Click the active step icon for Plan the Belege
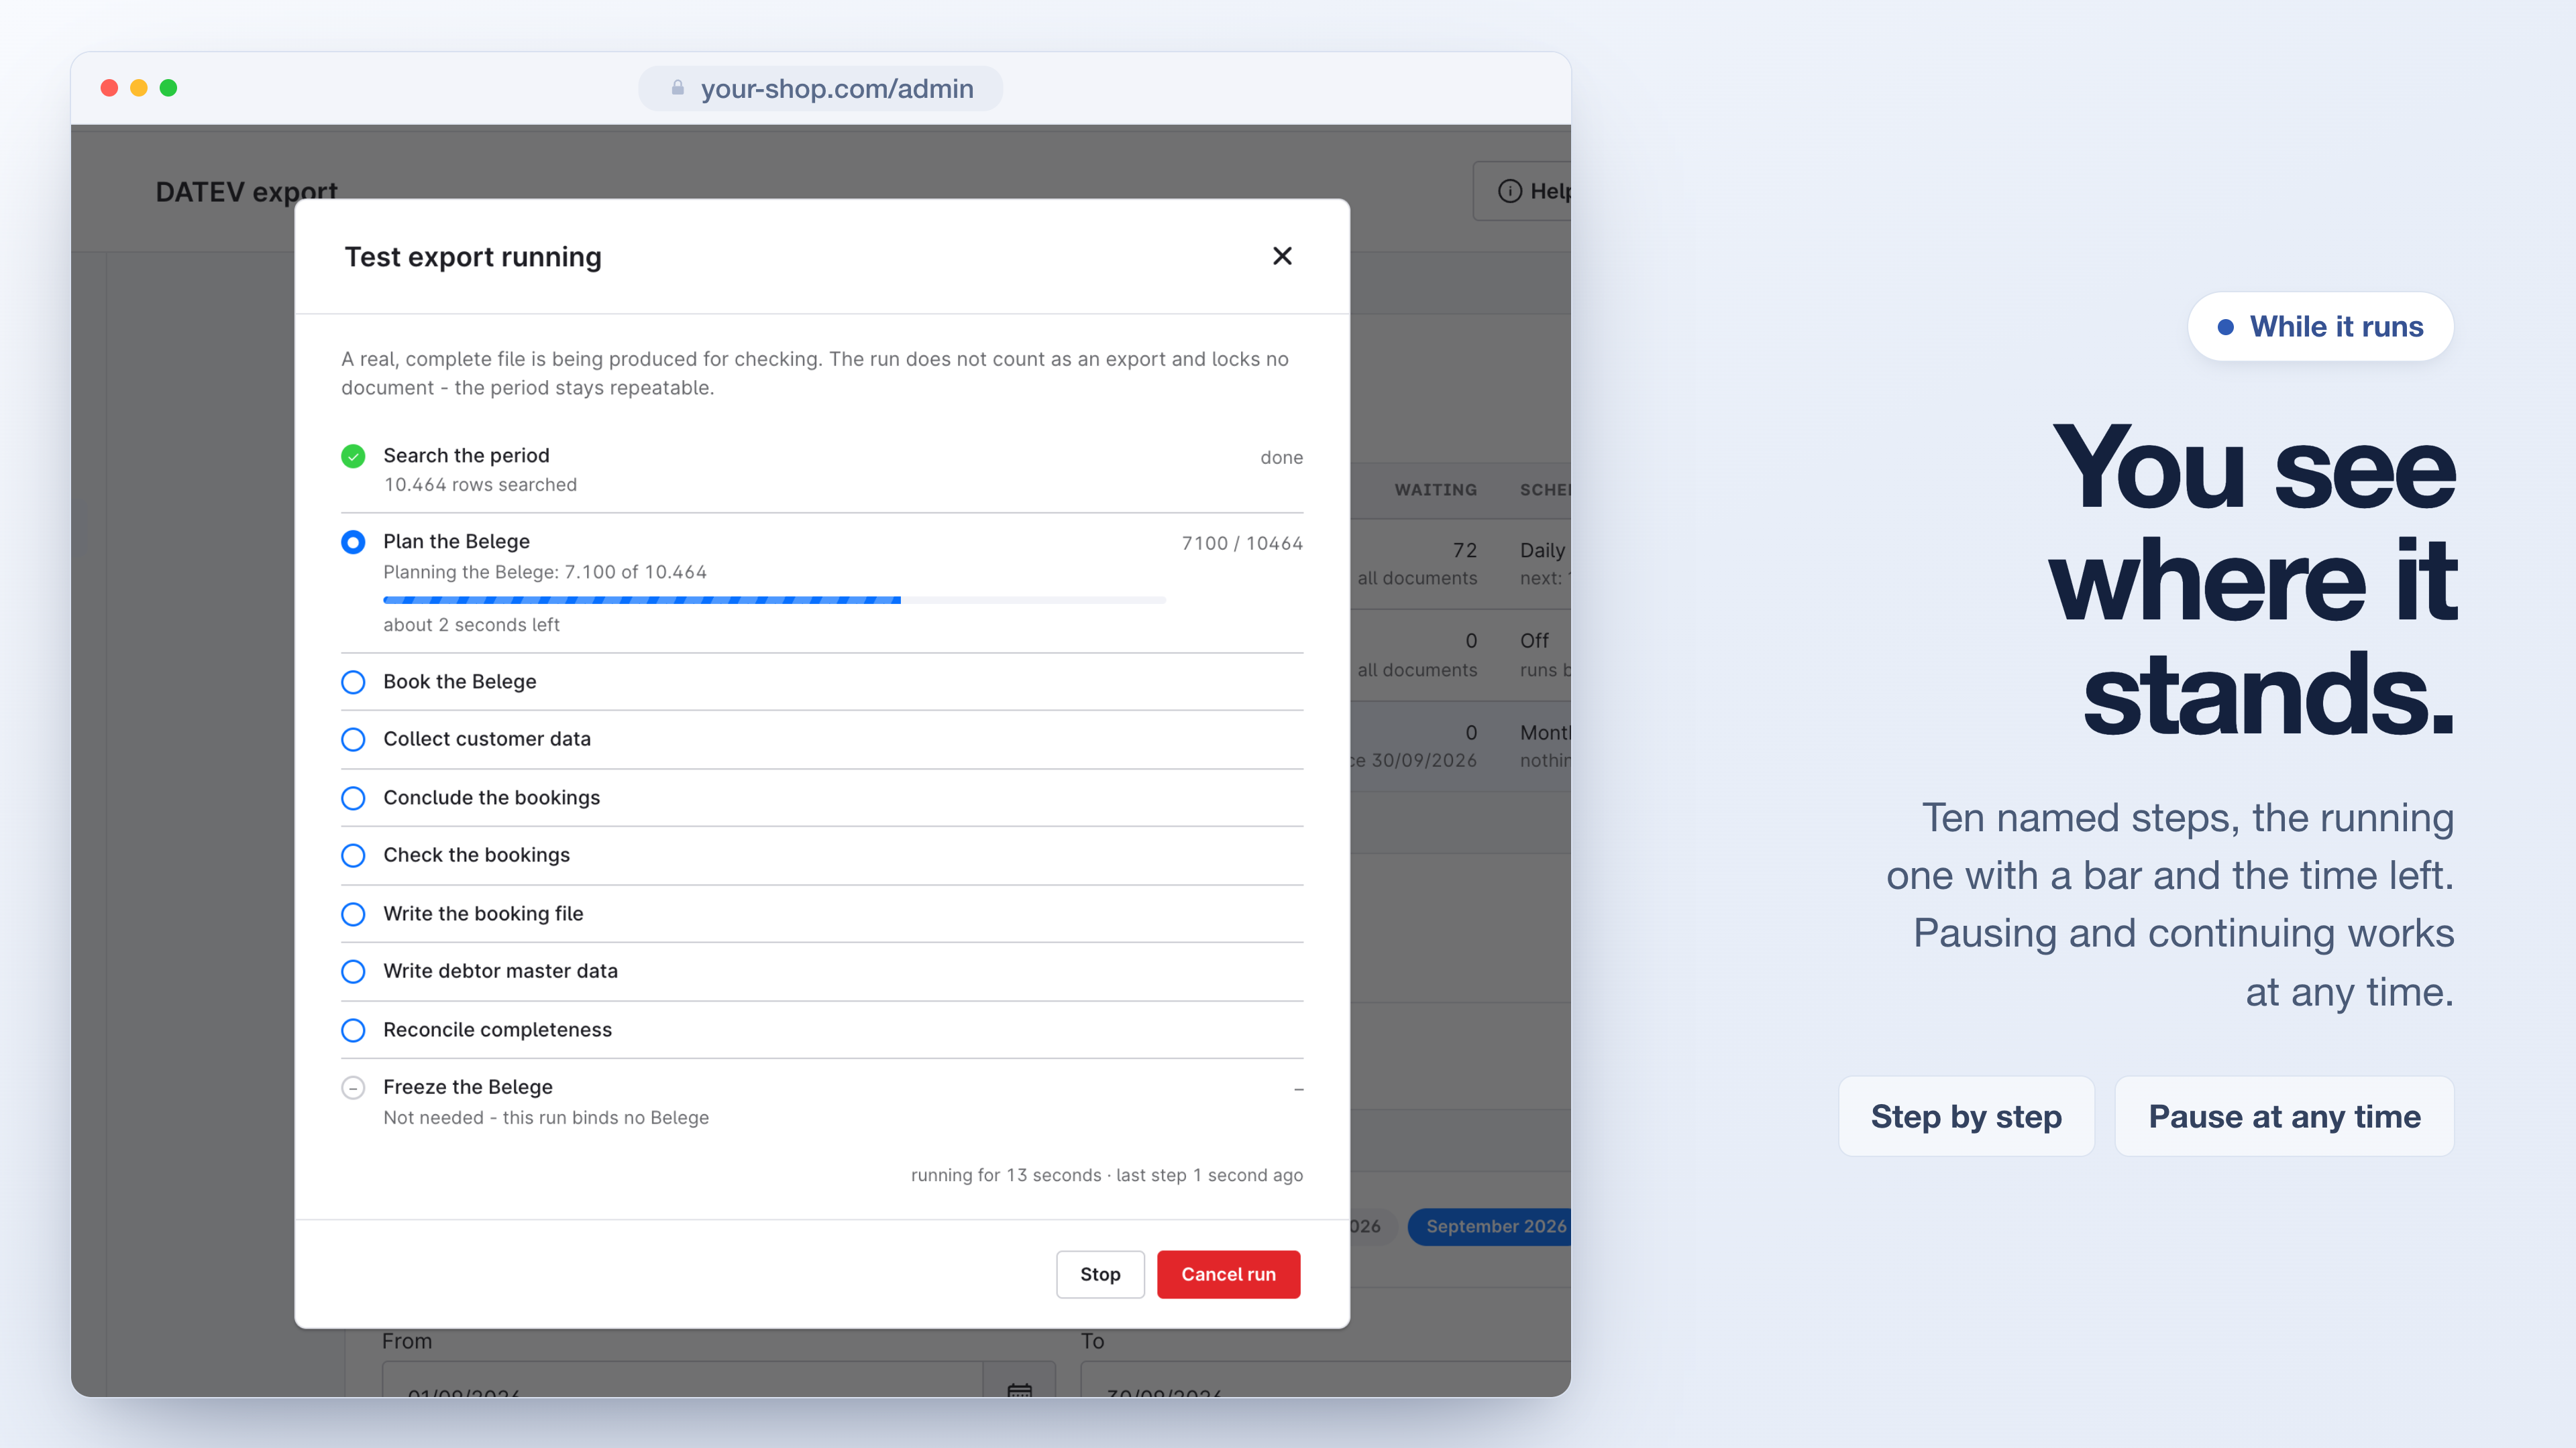This screenshot has width=2576, height=1448. coord(353,542)
